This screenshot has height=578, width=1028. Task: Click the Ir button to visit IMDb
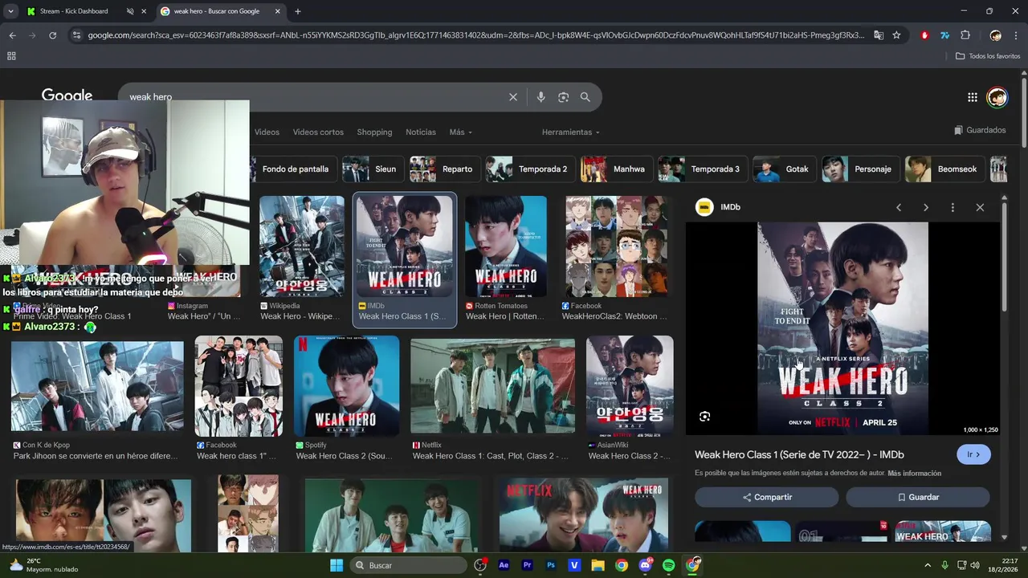(973, 454)
